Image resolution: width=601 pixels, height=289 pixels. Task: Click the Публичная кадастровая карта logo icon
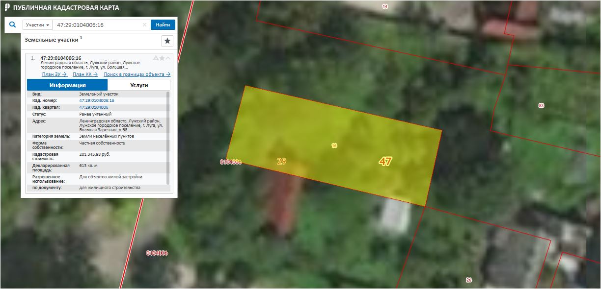click(x=7, y=8)
